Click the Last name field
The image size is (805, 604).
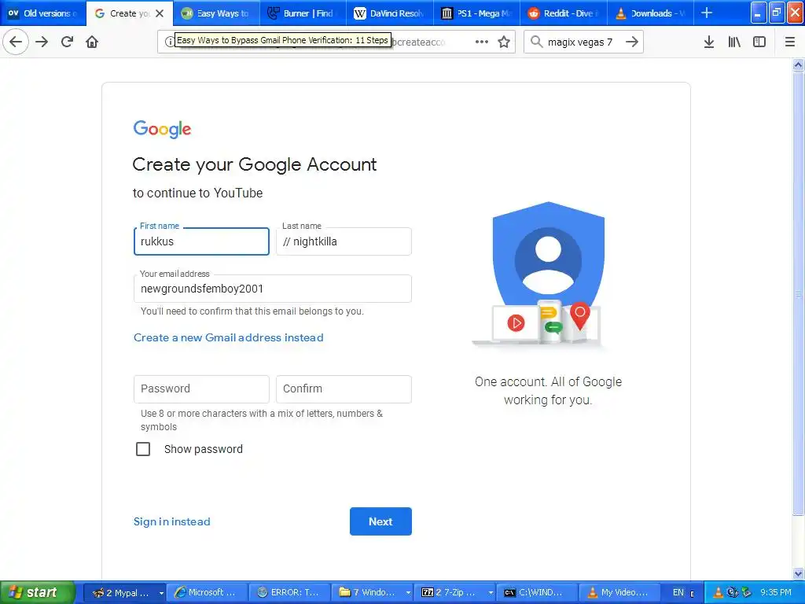click(344, 241)
